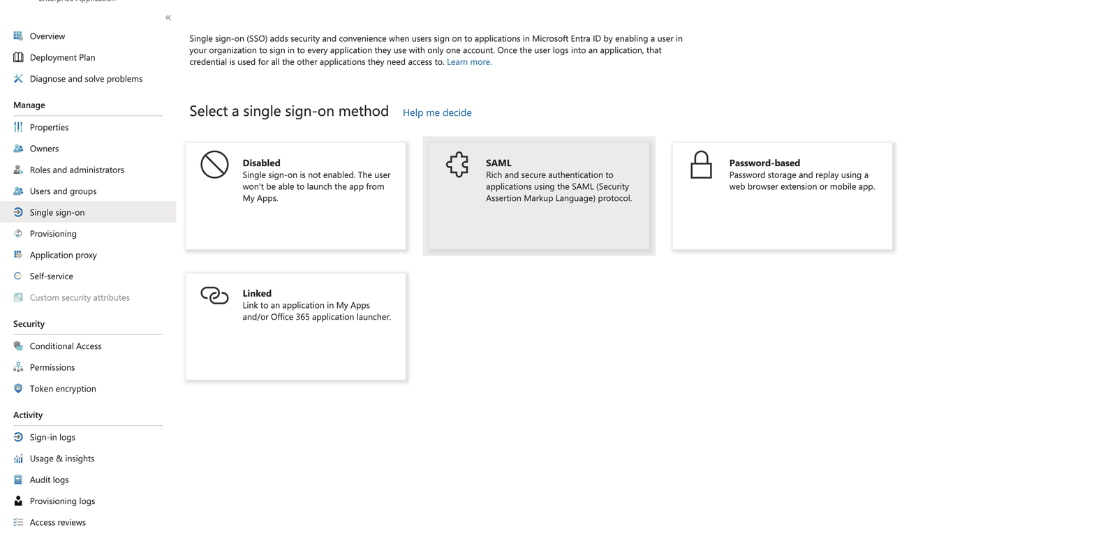
Task: Open Users and groups label
Action: click(x=64, y=191)
